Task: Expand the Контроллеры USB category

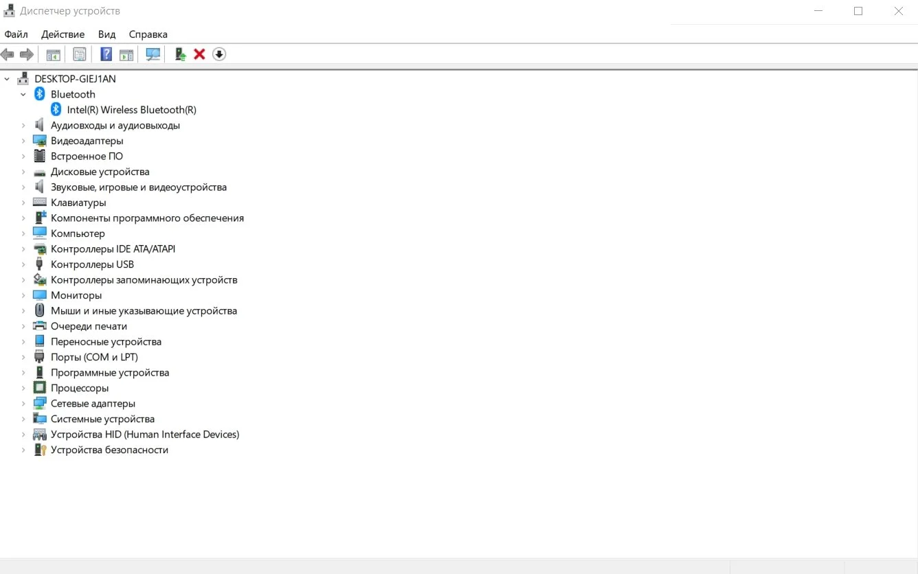Action: click(x=23, y=264)
